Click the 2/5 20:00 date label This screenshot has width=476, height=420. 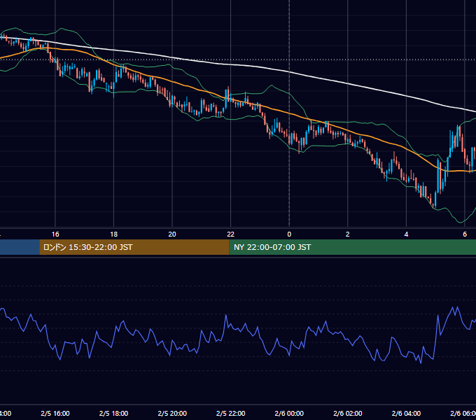(172, 414)
